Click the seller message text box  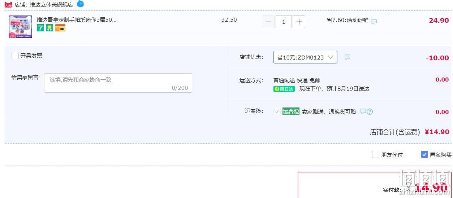click(118, 83)
